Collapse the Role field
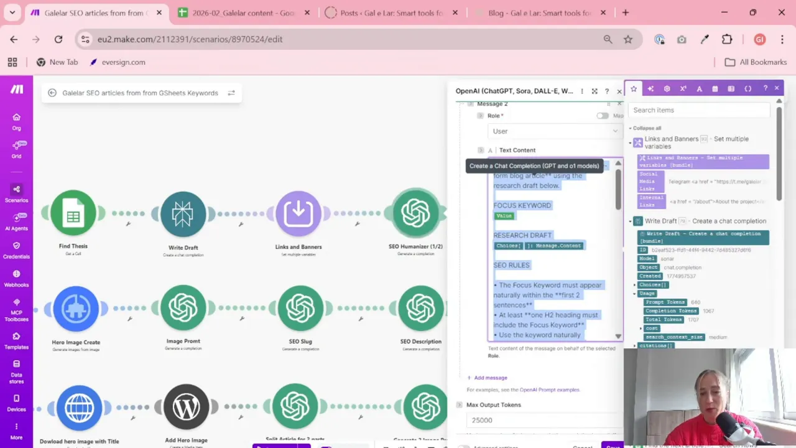796x448 pixels. click(480, 116)
